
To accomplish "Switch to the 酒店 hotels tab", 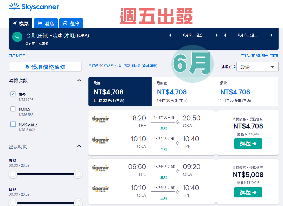I will 46,23.
